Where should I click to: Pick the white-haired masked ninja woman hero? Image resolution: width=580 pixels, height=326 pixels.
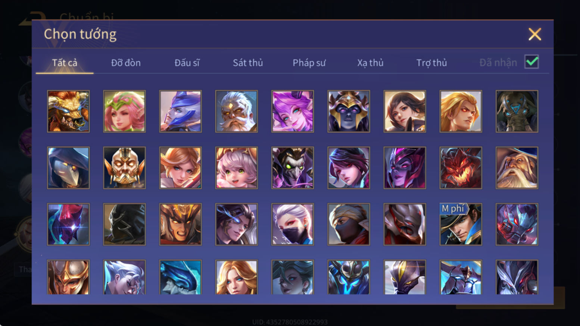293,224
